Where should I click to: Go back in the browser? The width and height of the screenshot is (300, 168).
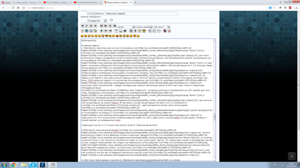(3, 8)
